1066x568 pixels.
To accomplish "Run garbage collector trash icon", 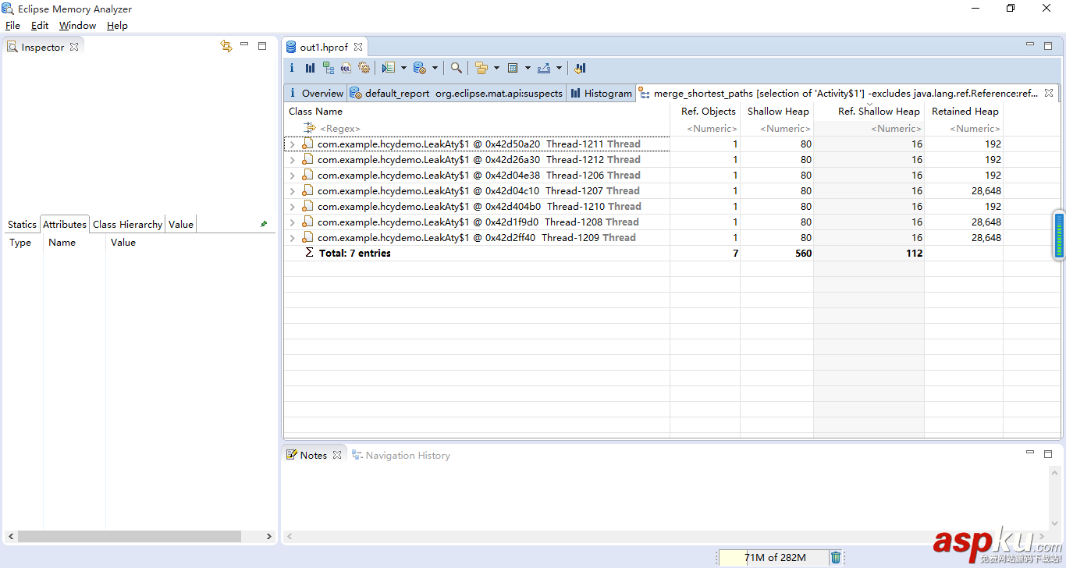I will (x=836, y=557).
